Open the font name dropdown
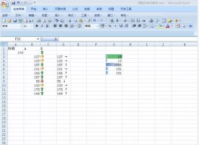199x145 pixels. (20, 26)
